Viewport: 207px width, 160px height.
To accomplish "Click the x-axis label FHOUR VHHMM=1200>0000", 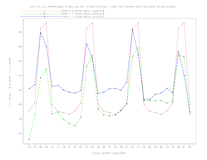I will 109,153.
